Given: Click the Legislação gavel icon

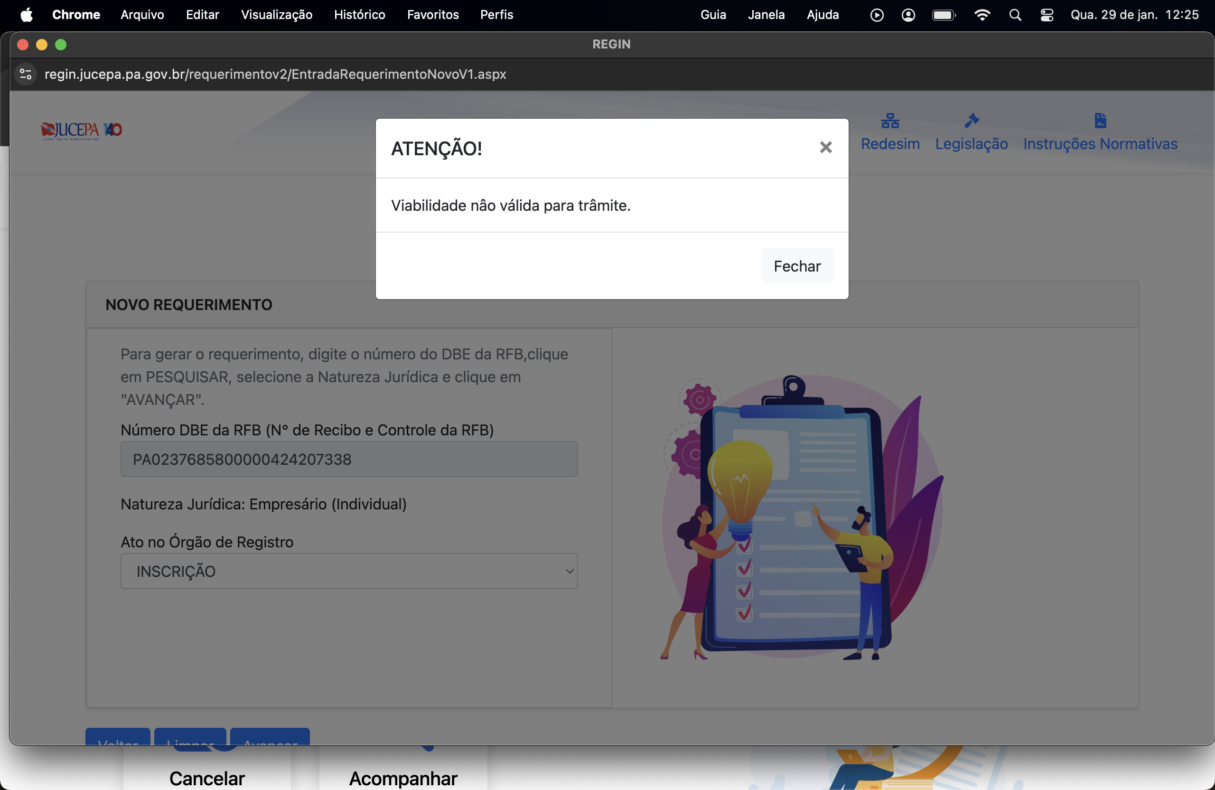Looking at the screenshot, I should tap(972, 121).
